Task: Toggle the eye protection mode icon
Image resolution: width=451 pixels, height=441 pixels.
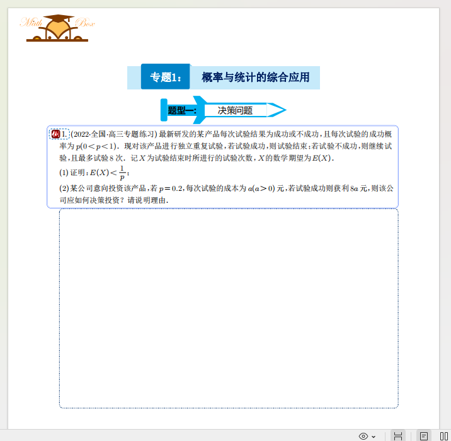Action: tap(363, 436)
